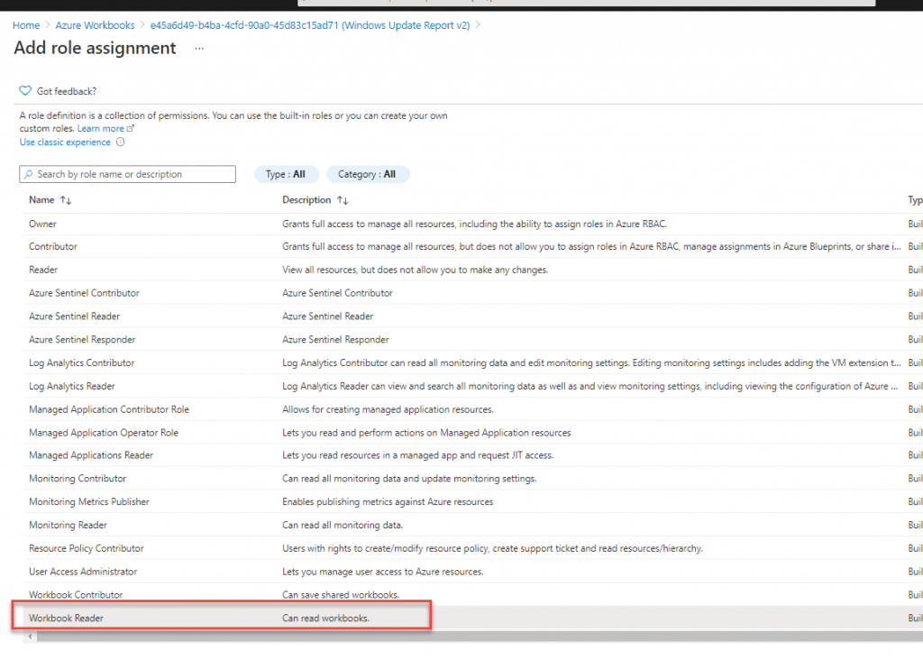This screenshot has width=923, height=660.
Task: Click the Learn more link
Action: pos(101,128)
